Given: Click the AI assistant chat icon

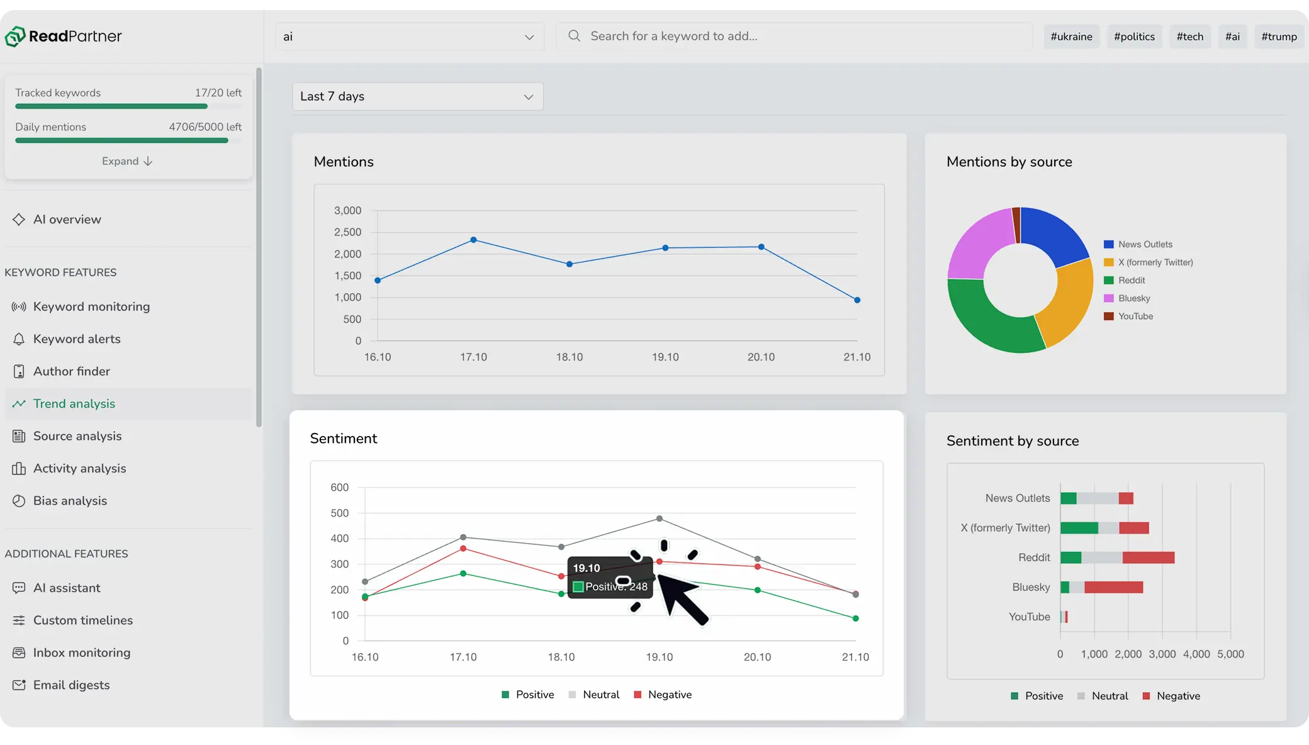Looking at the screenshot, I should (19, 588).
